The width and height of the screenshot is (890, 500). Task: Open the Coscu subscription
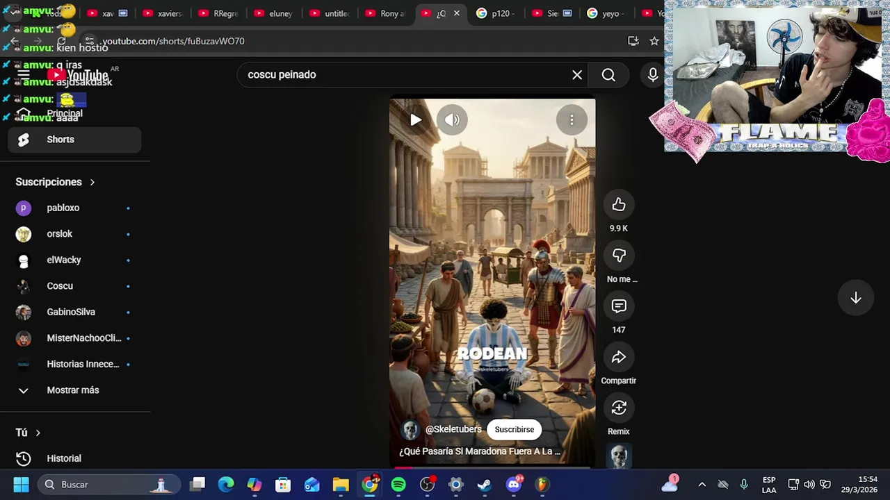[x=74, y=286]
